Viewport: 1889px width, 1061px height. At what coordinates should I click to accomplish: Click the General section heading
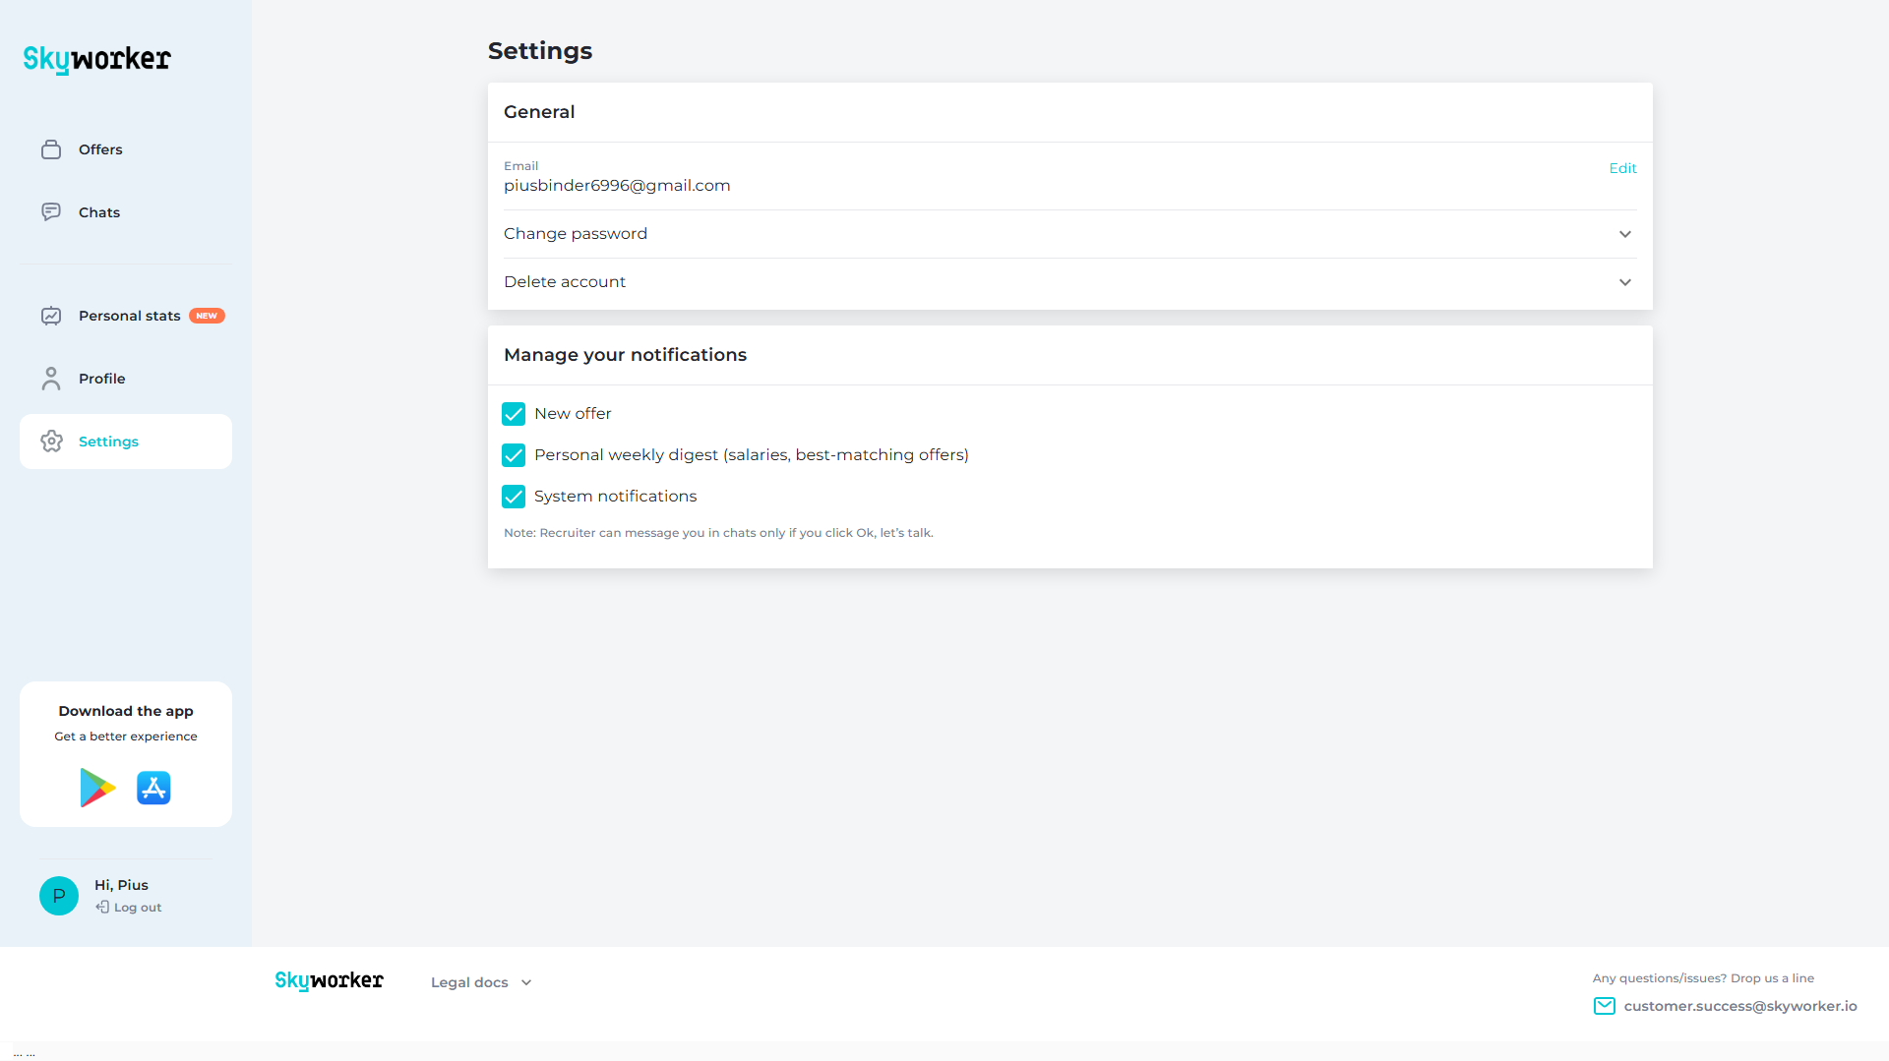[x=539, y=112]
